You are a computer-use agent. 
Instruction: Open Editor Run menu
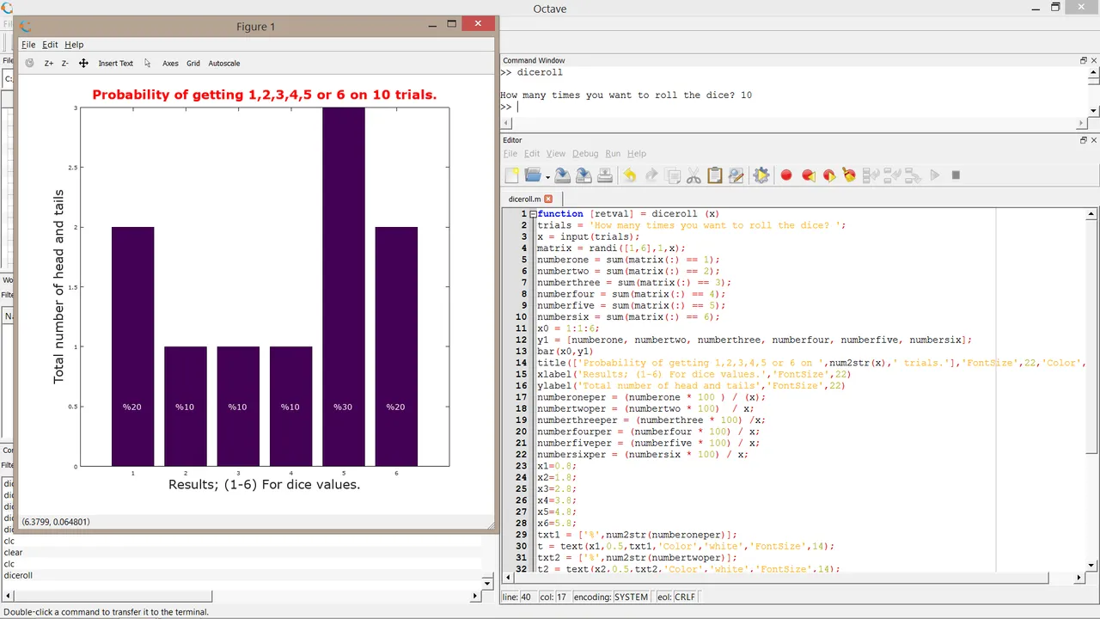point(613,154)
